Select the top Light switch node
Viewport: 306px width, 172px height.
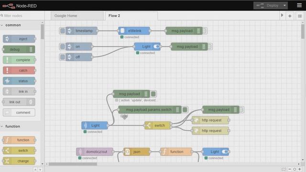[x=147, y=47]
